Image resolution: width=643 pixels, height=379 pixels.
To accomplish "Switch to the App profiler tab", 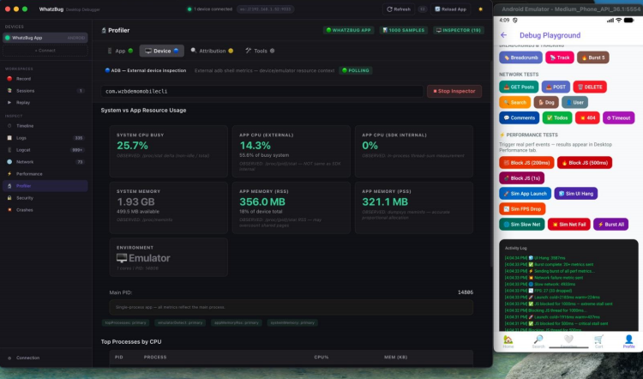I will [120, 51].
